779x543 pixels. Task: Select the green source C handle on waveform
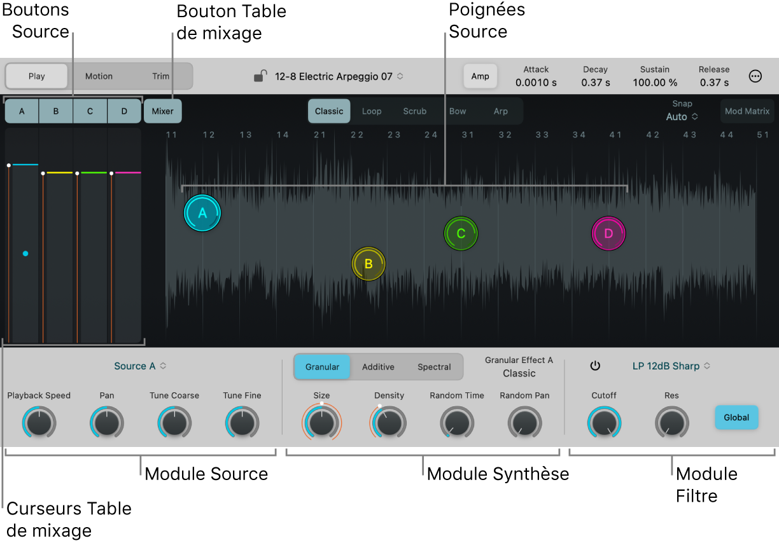click(461, 233)
